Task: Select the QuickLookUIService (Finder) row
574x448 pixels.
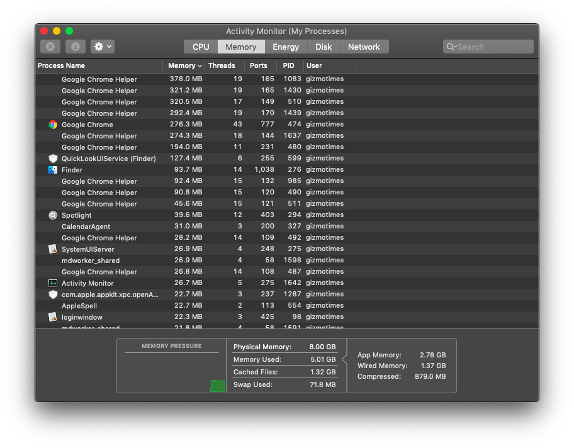Action: pyautogui.click(x=287, y=159)
